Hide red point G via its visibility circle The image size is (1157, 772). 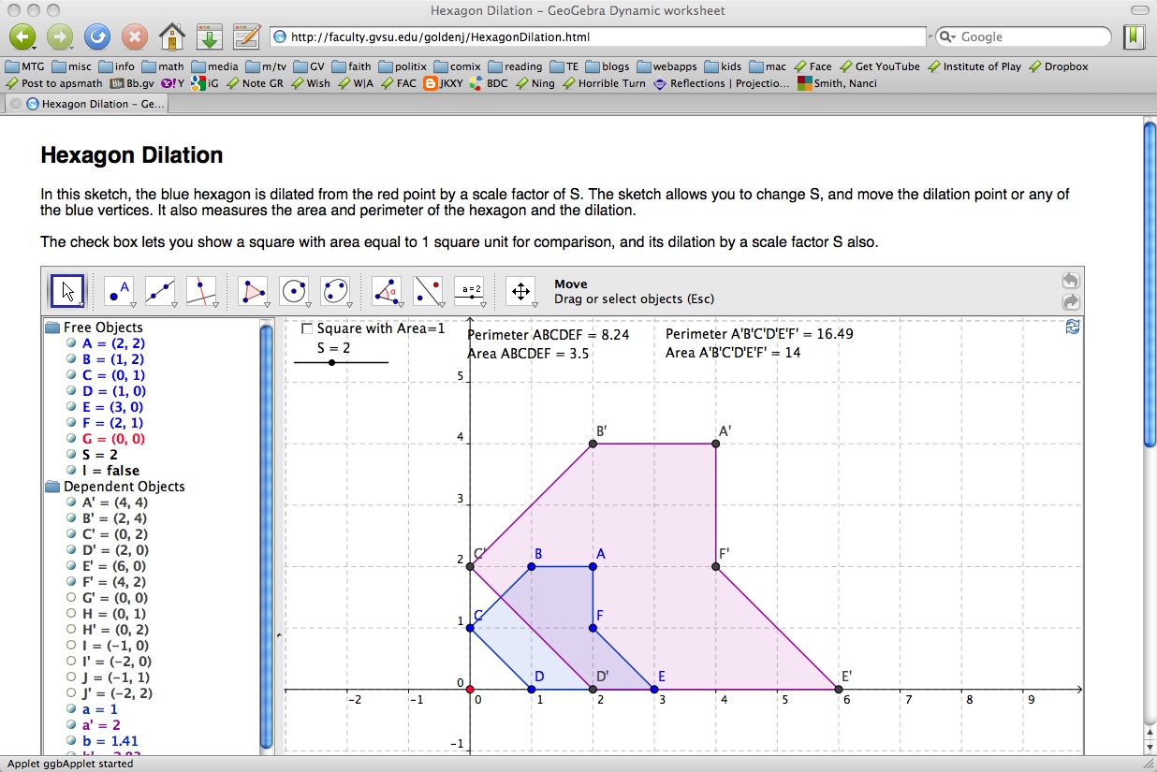(70, 438)
